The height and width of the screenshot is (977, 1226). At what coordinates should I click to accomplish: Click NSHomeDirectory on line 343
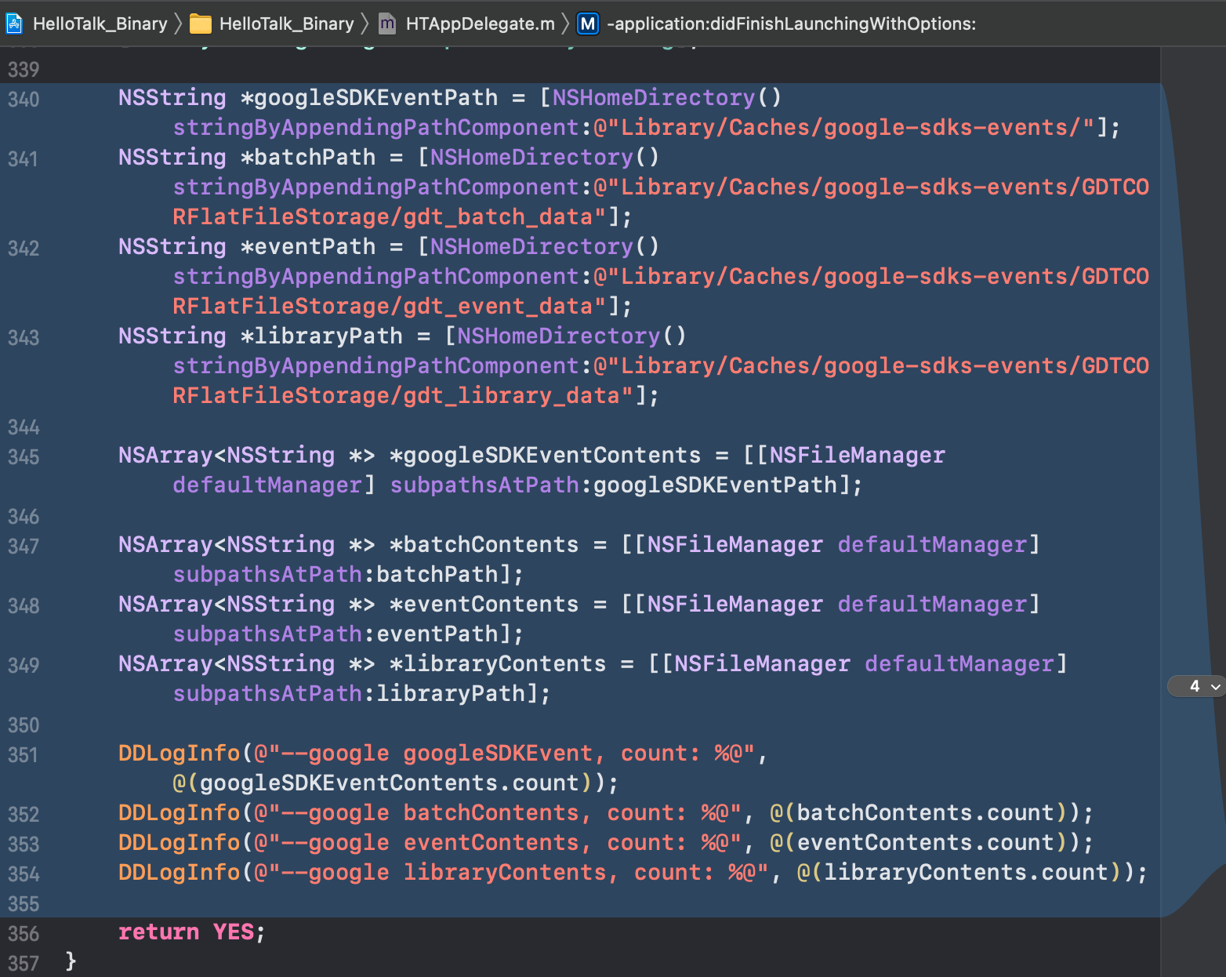click(559, 336)
